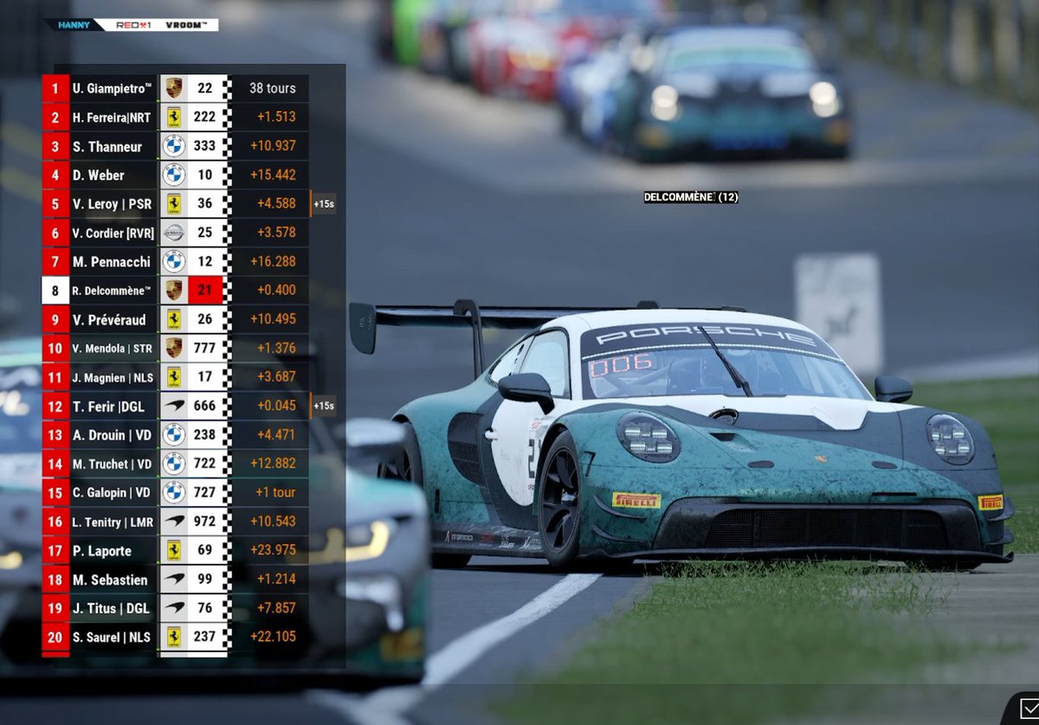This screenshot has height=725, width=1039.
Task: Click the +22.105 gap for S. Saurel
Action: click(x=274, y=637)
